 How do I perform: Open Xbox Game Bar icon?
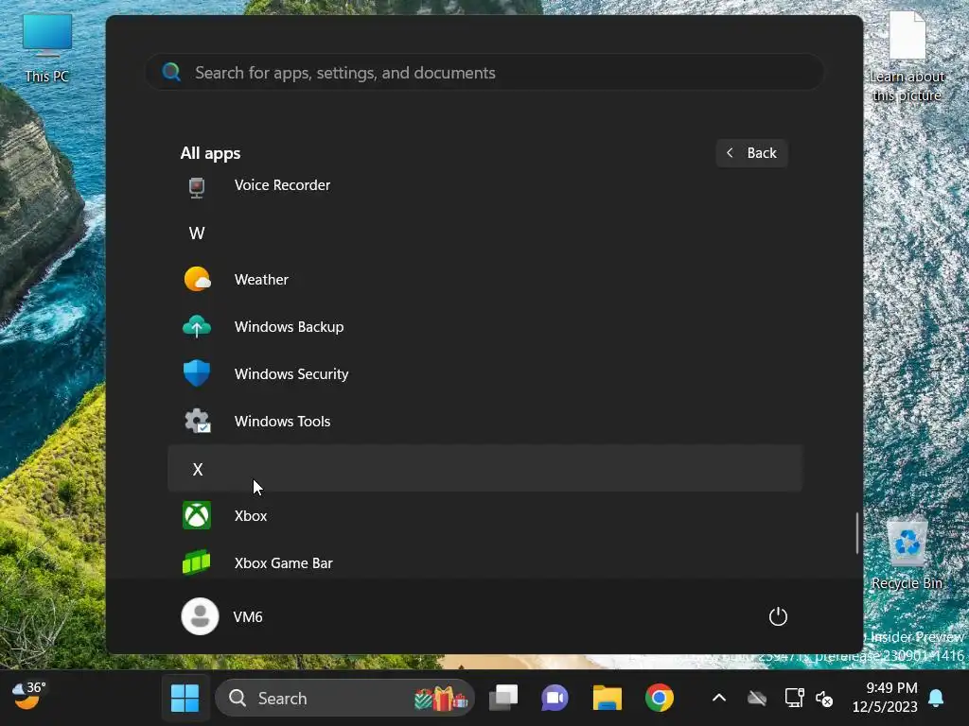[197, 562]
